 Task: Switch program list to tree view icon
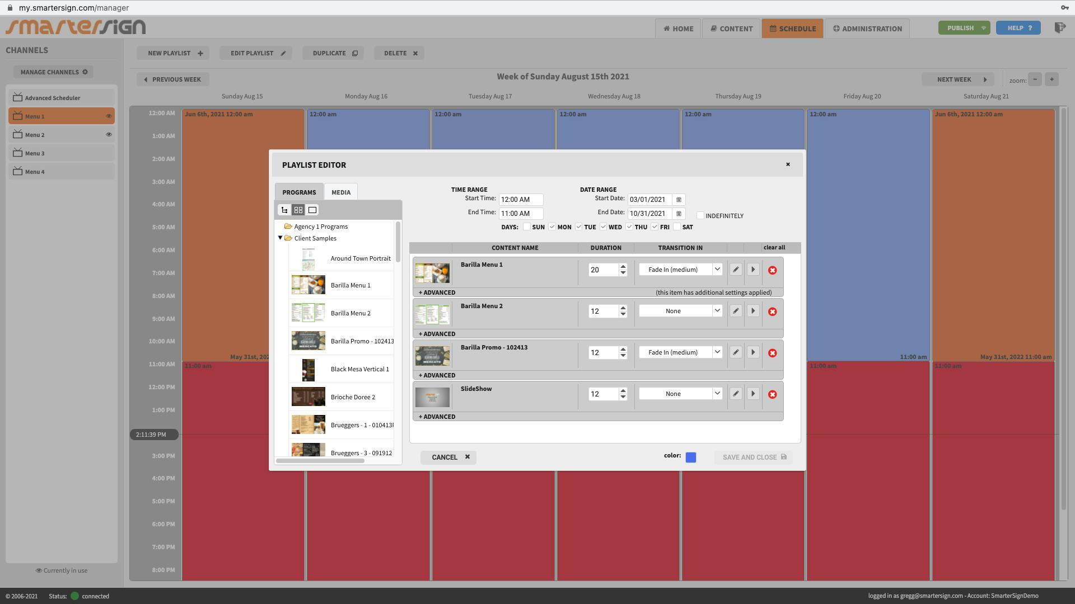click(284, 210)
